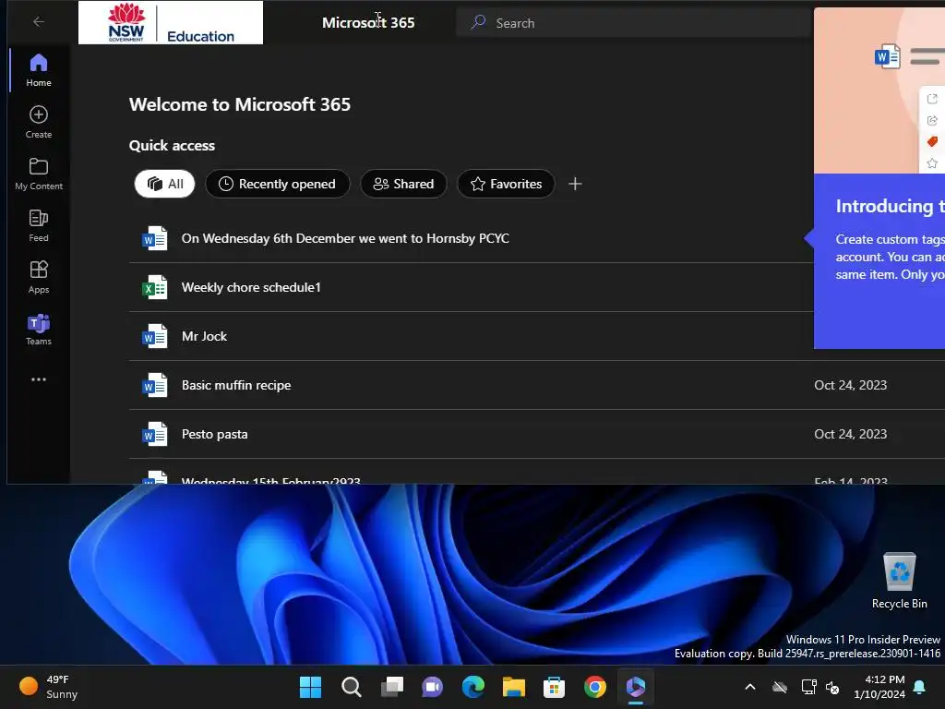Viewport: 945px width, 709px height.
Task: Click the back arrow at top left
Action: (x=39, y=22)
